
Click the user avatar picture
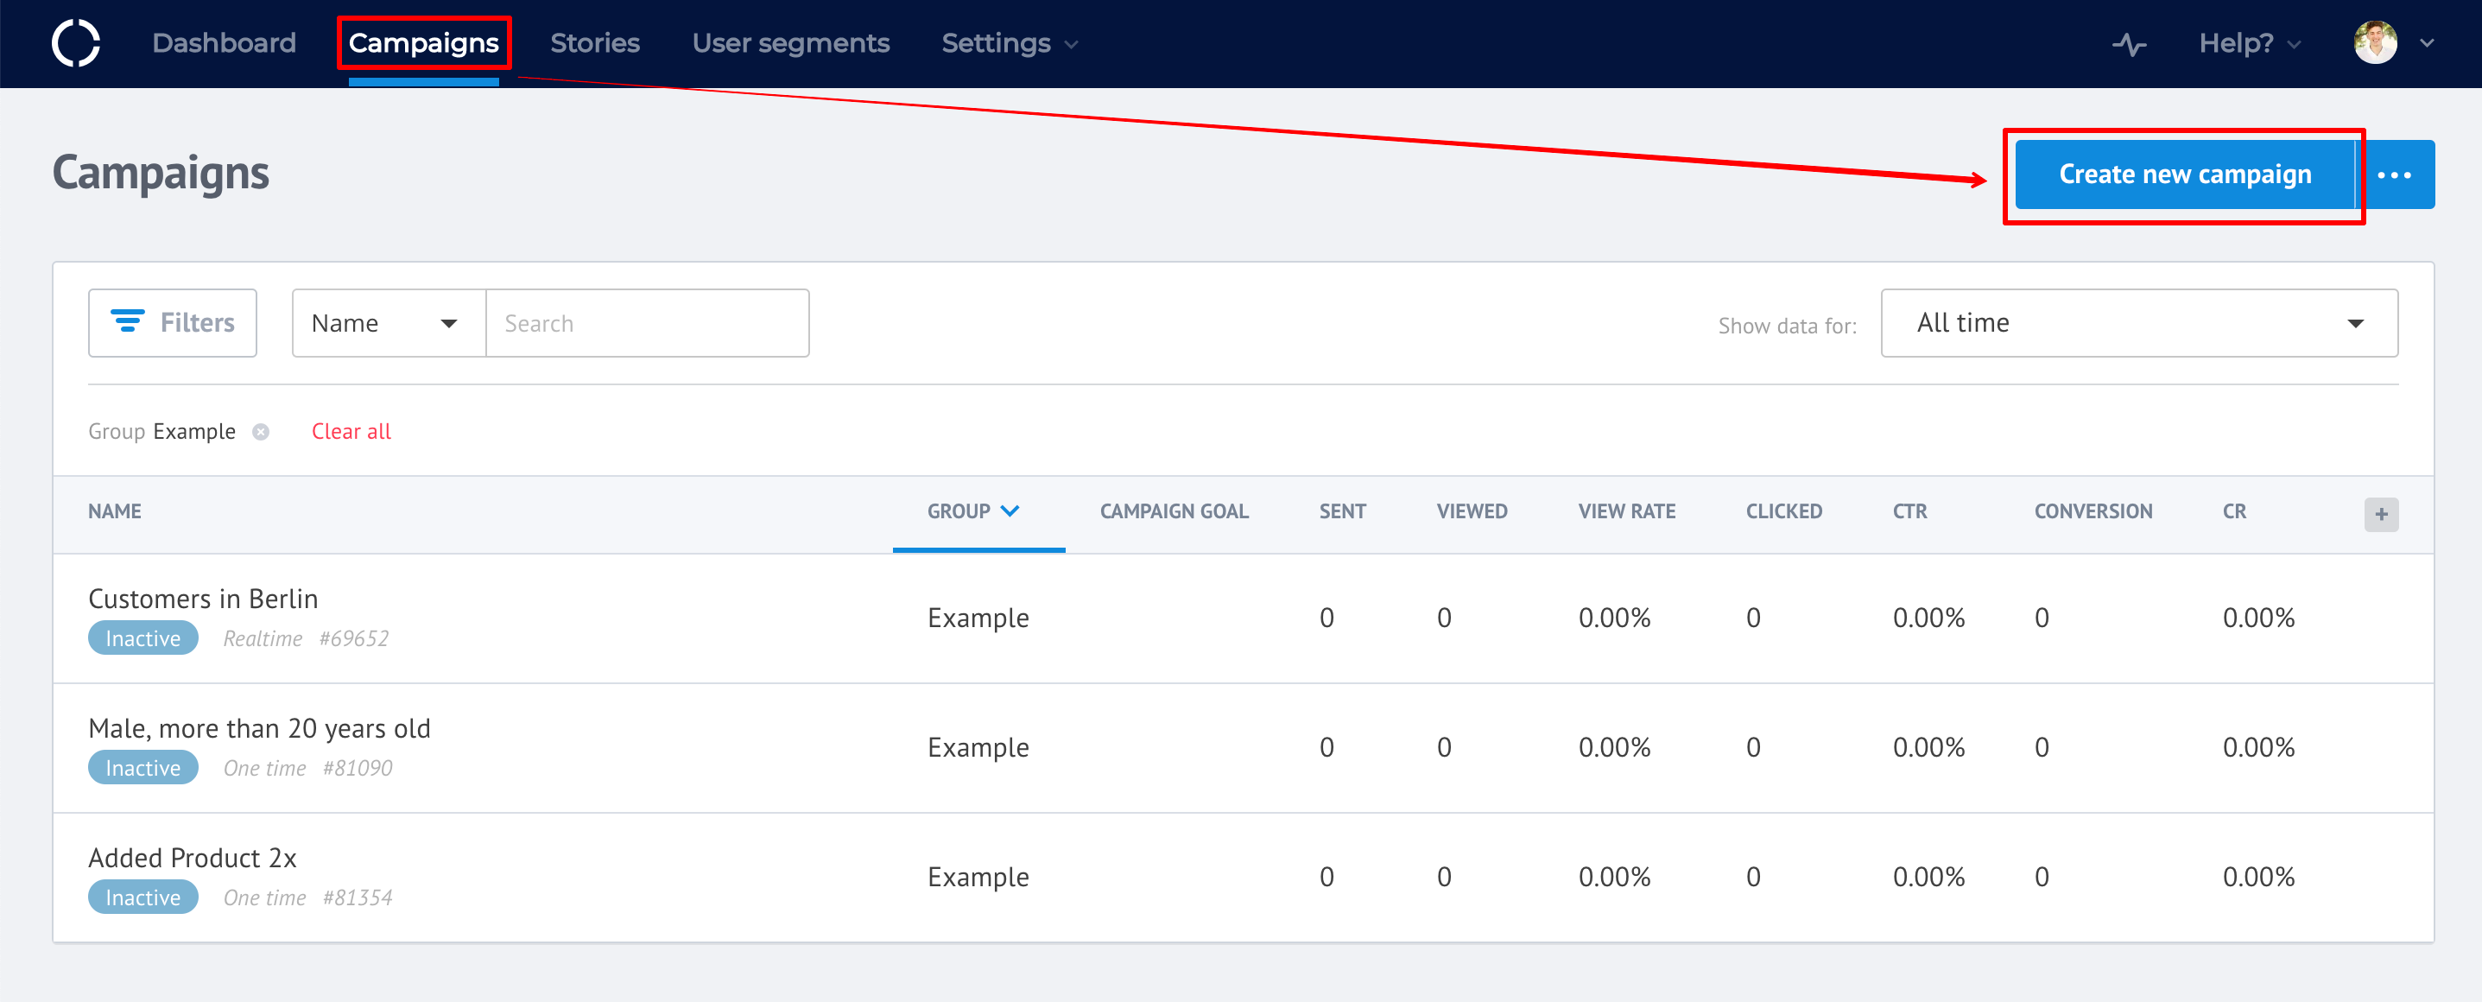click(2375, 43)
